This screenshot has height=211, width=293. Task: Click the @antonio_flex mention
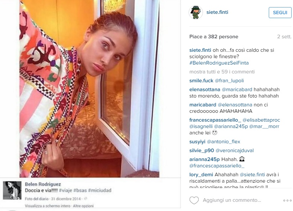[x=224, y=142]
